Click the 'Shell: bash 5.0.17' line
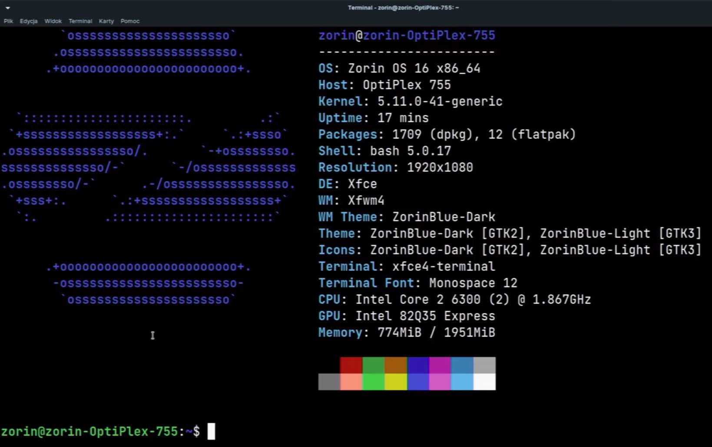The width and height of the screenshot is (712, 447). point(384,151)
